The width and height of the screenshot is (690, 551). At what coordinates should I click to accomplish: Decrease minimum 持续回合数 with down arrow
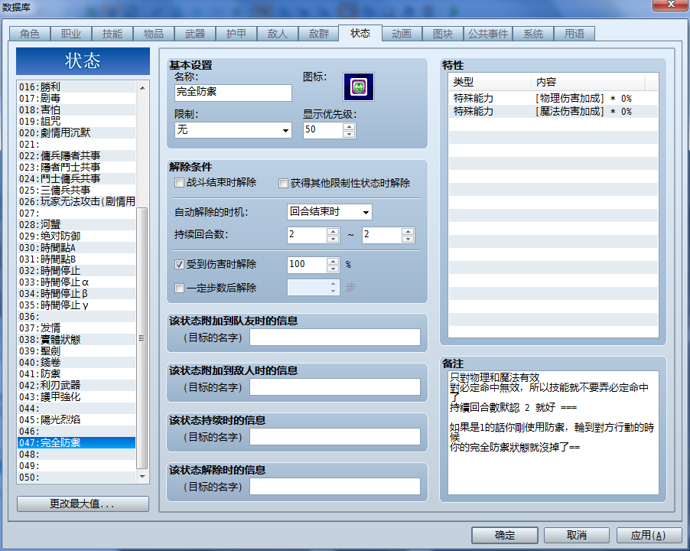point(333,239)
